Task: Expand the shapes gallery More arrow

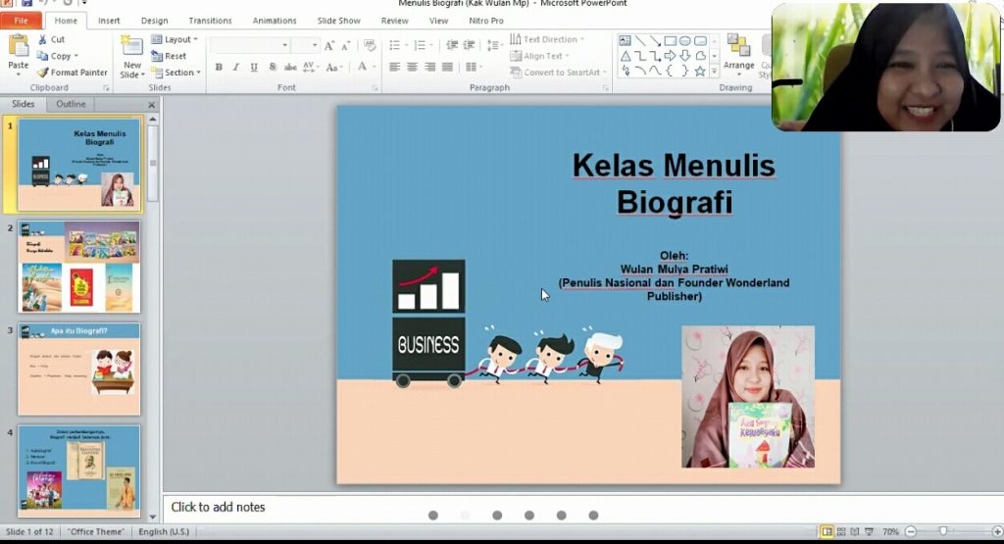Action: tap(714, 71)
